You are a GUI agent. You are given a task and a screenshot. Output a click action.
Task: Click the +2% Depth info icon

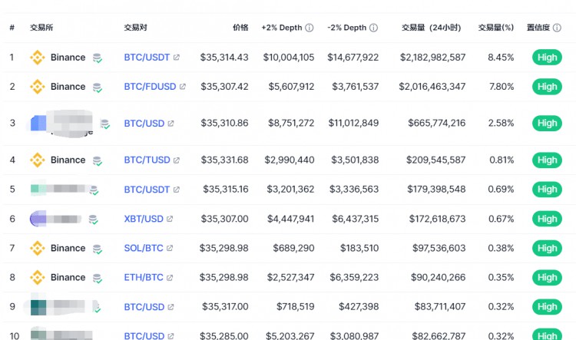point(310,28)
